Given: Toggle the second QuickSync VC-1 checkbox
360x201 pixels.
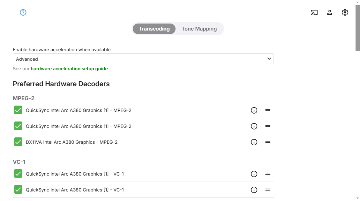Looking at the screenshot, I should (18, 190).
